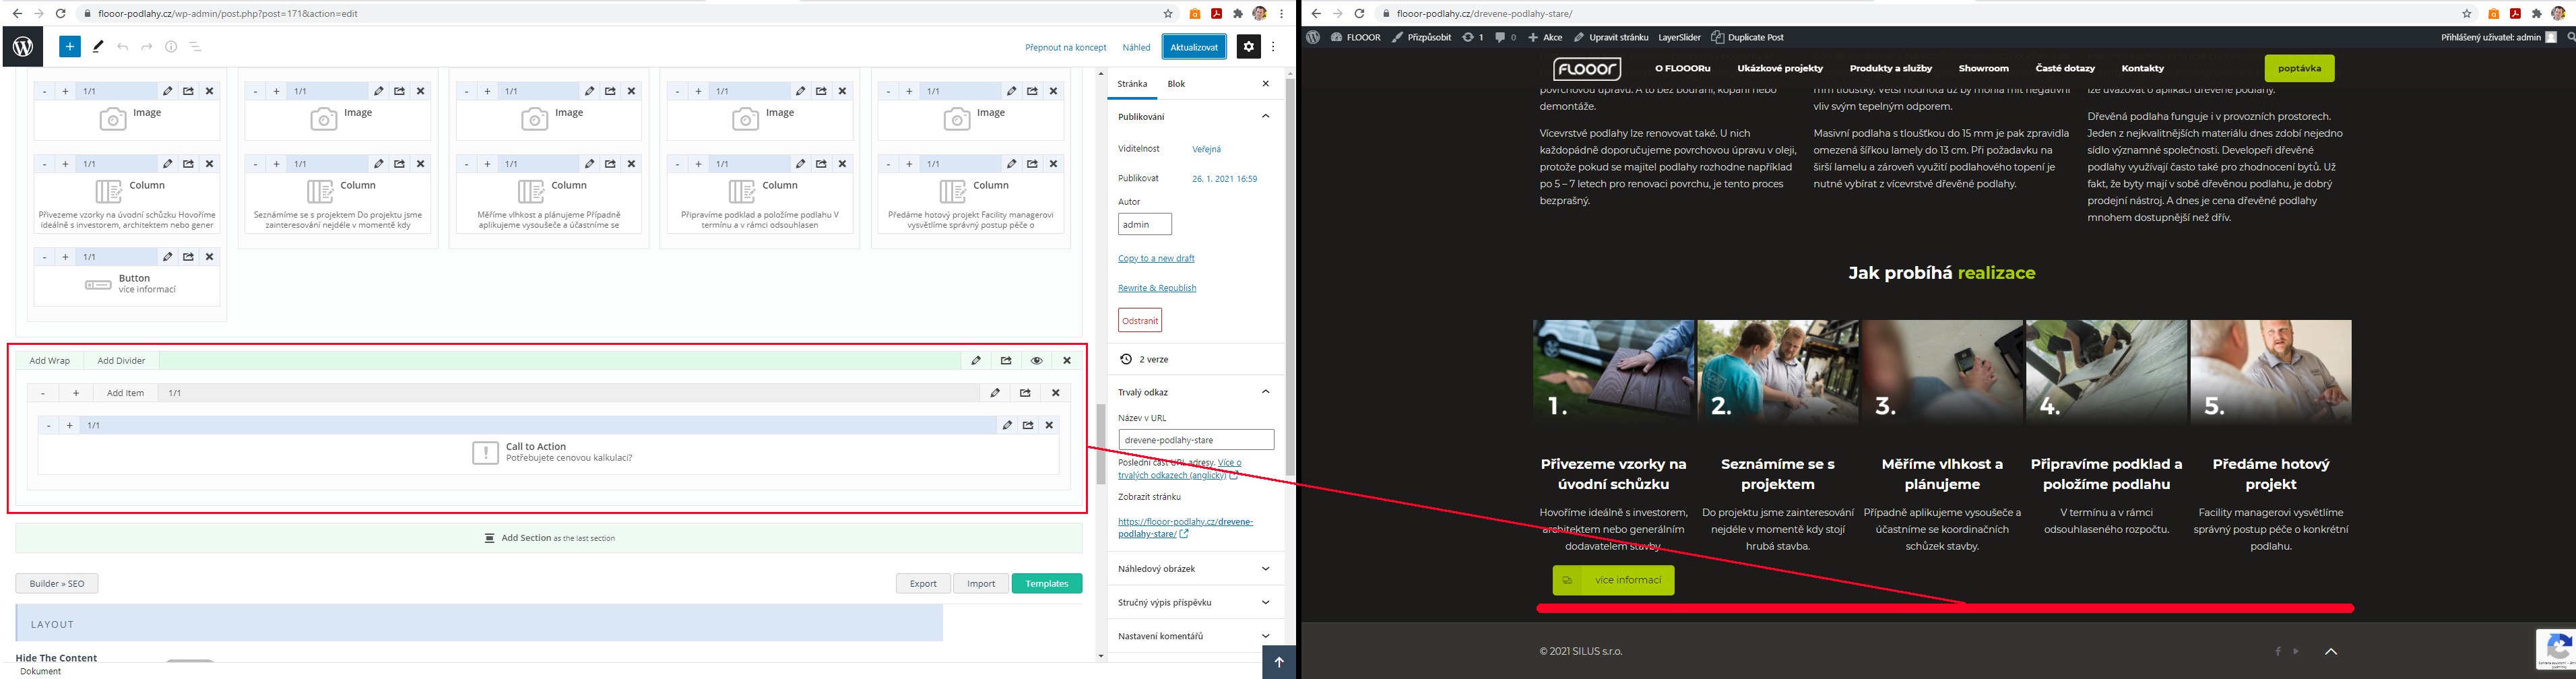Screen dimensions: 2576x679
Task: Click the blue add block plus button
Action: pos(69,46)
